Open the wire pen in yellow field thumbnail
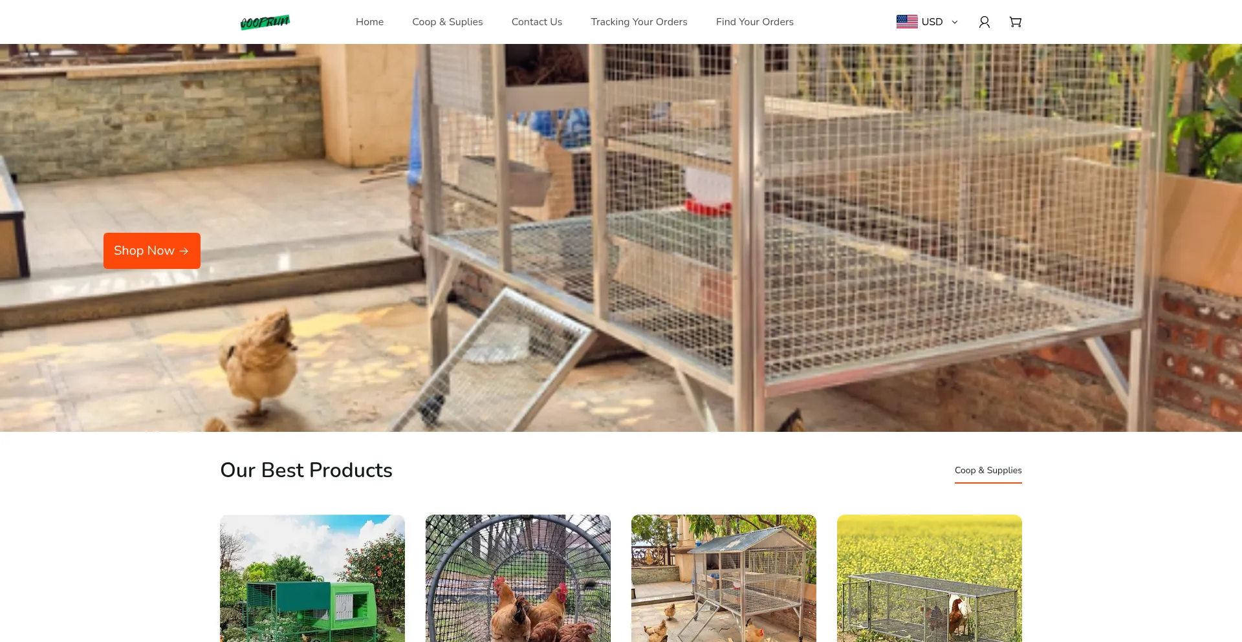The image size is (1242, 642). [930, 579]
